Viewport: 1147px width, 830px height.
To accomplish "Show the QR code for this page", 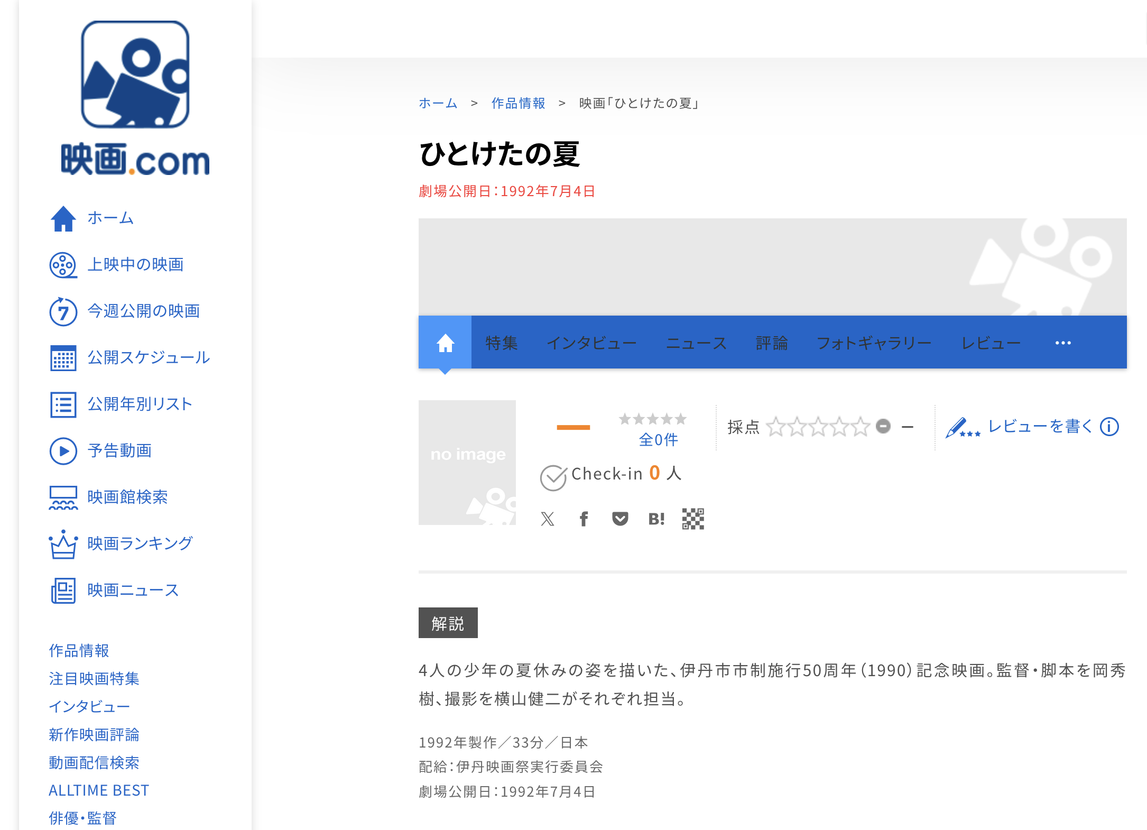I will point(693,519).
